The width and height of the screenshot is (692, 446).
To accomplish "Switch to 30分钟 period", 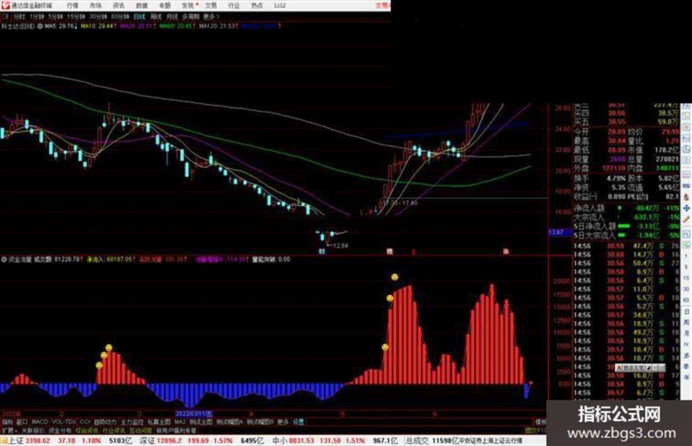I will tap(98, 16).
